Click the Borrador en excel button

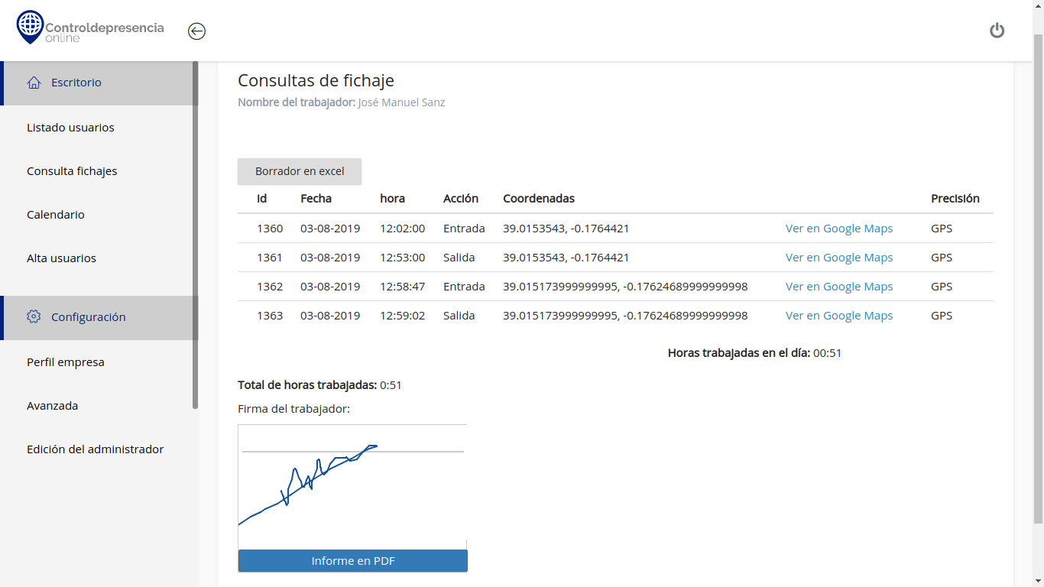[300, 171]
